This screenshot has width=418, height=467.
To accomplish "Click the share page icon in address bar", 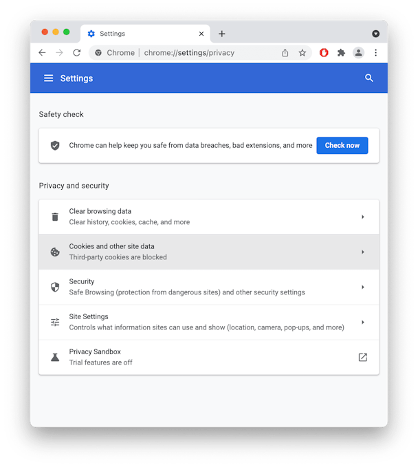I will (x=285, y=53).
